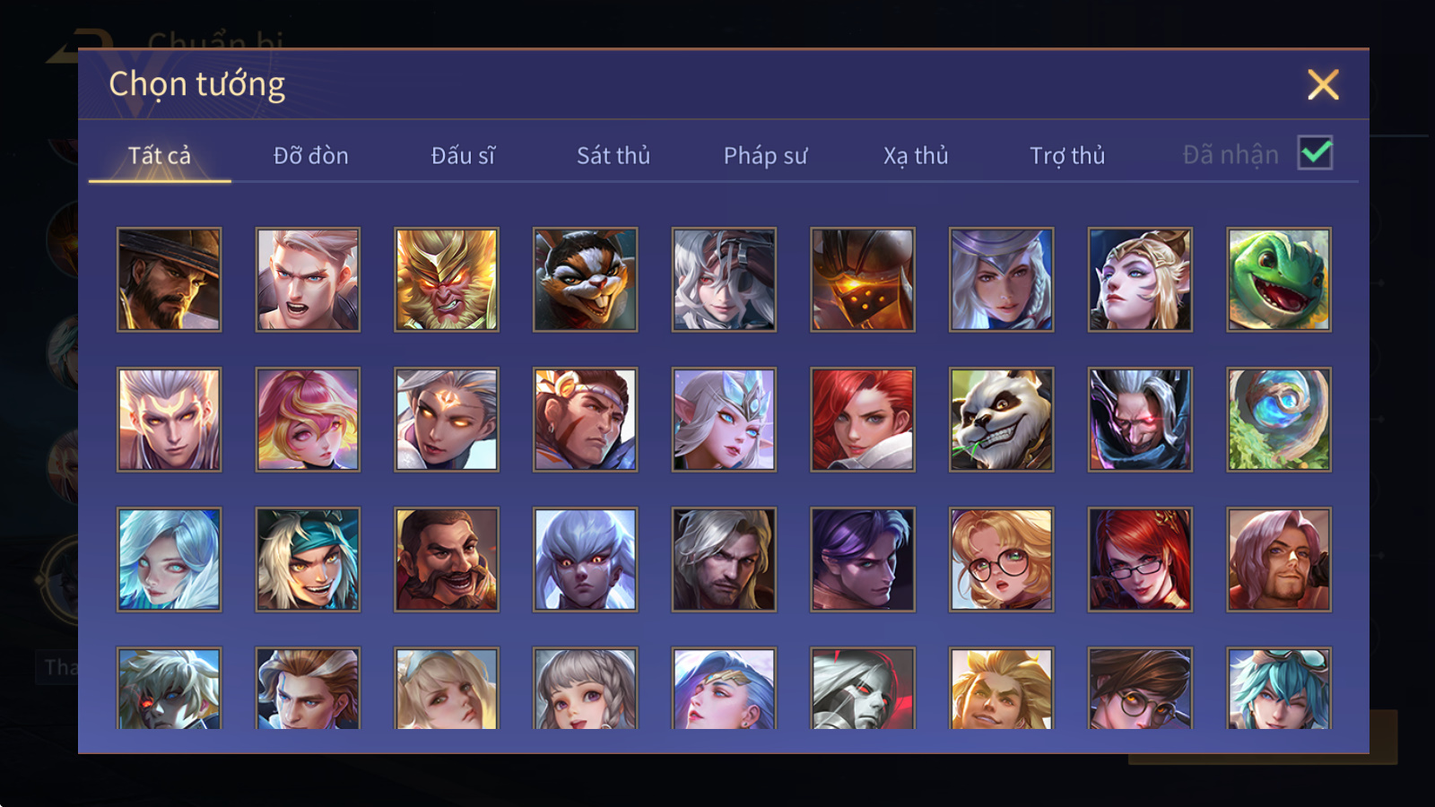Choose the panda hero portrait
Screen dimensions: 1435x807
[x=1002, y=419]
